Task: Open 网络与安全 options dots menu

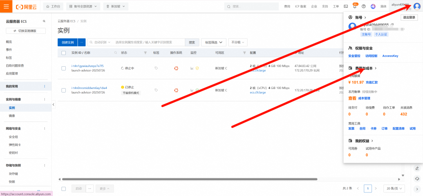Action: tap(45, 129)
